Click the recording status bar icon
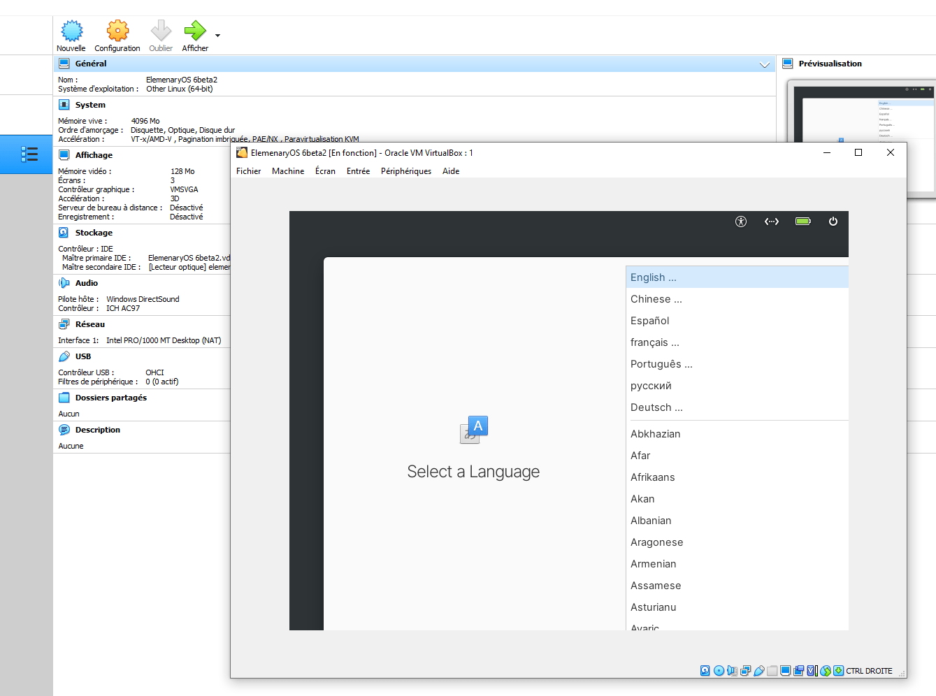Viewport: 936px width, 696px height. click(x=798, y=671)
